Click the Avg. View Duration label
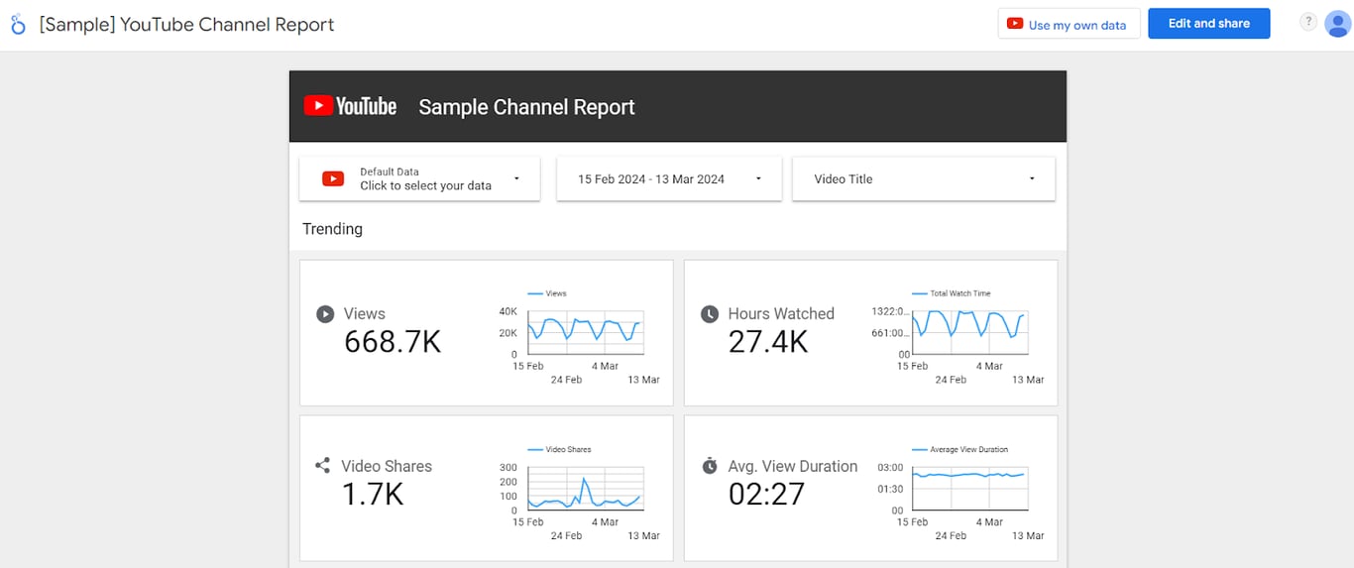Screen dimensions: 1354x568 click(x=793, y=466)
